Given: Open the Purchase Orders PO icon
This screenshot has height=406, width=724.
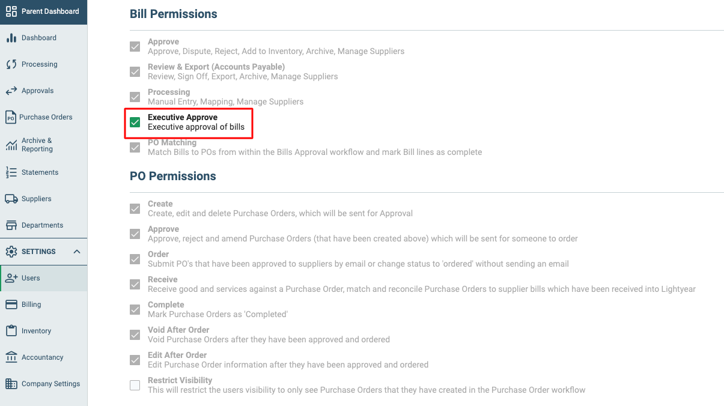Looking at the screenshot, I should [x=11, y=117].
